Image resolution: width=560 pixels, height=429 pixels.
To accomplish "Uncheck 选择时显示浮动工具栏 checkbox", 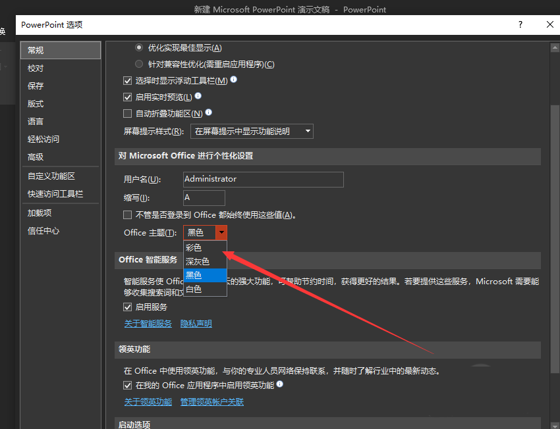I will point(128,80).
